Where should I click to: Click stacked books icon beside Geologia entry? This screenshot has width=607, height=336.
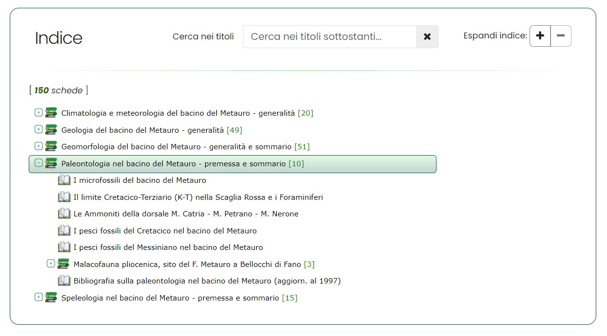[51, 130]
